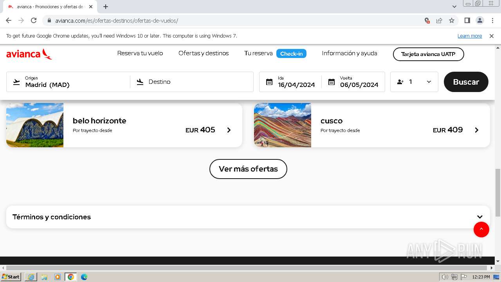Screen dimensions: 501x282
Task: View site information lock icon
Action: pos(49,20)
